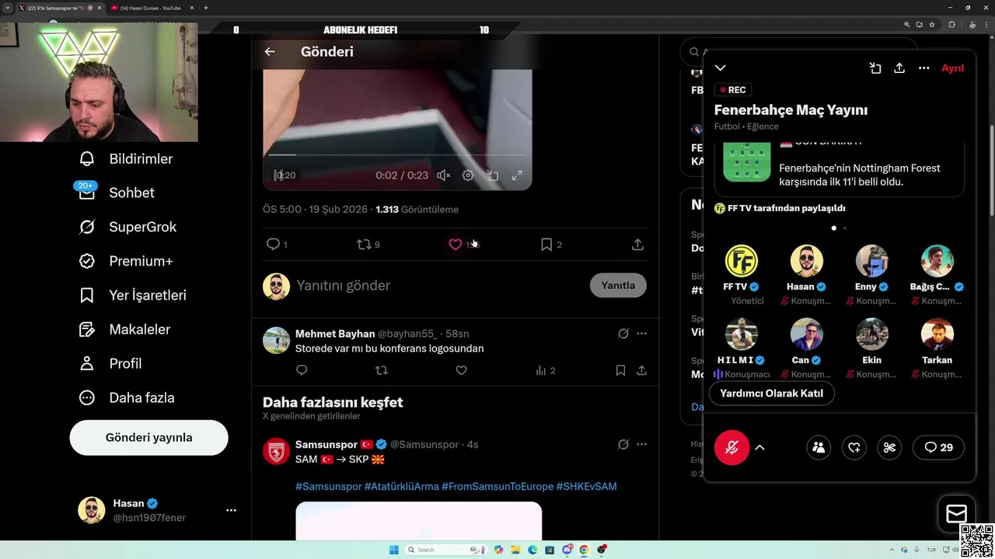This screenshot has height=559, width=995.
Task: Expand Daha fazla menu
Action: point(127,398)
